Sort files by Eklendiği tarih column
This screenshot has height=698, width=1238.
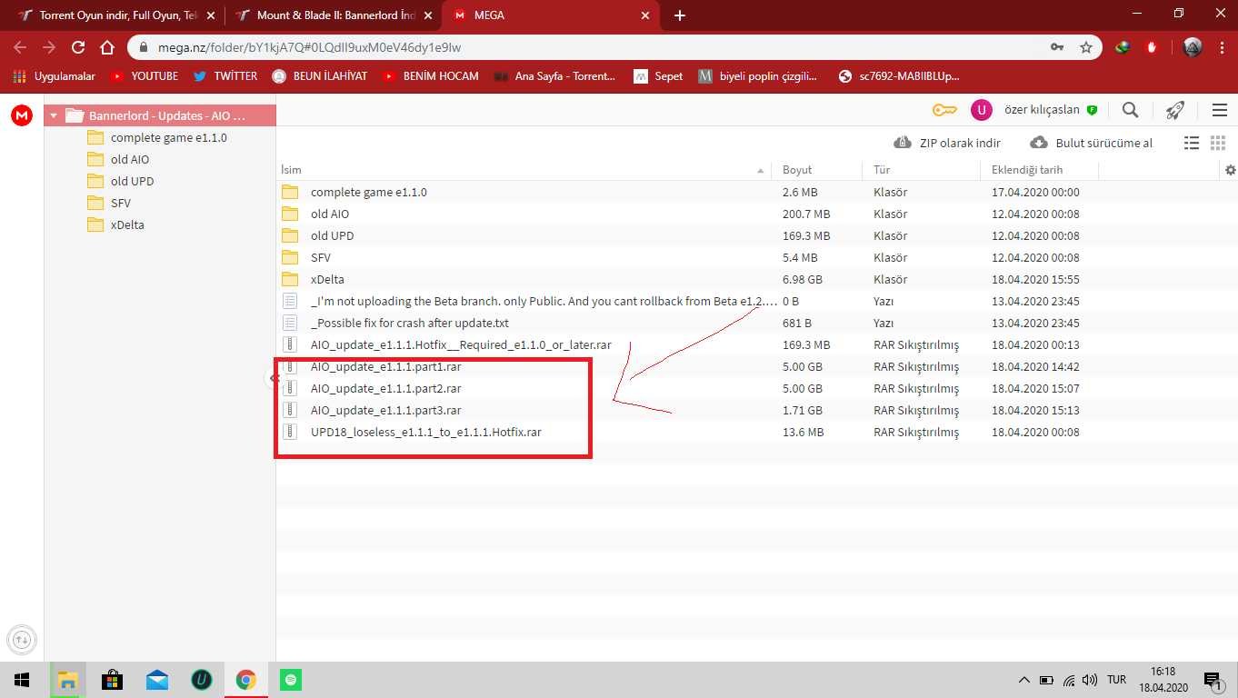point(1027,170)
